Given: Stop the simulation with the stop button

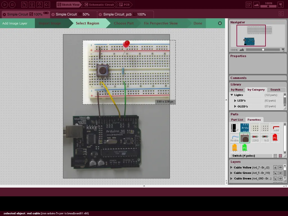Looking at the screenshot, I should [12, 4].
